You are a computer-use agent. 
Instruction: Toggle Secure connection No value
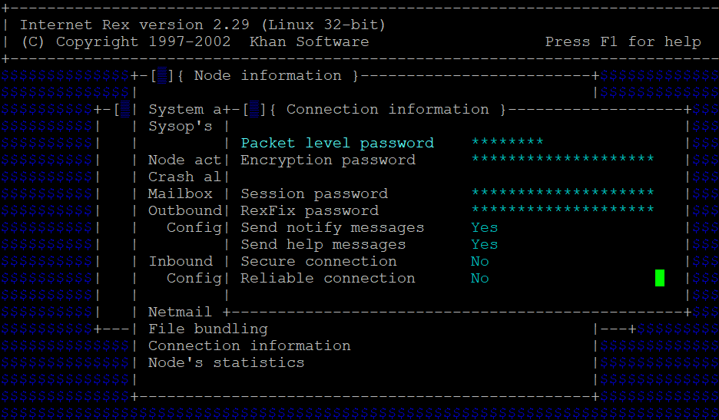point(479,261)
